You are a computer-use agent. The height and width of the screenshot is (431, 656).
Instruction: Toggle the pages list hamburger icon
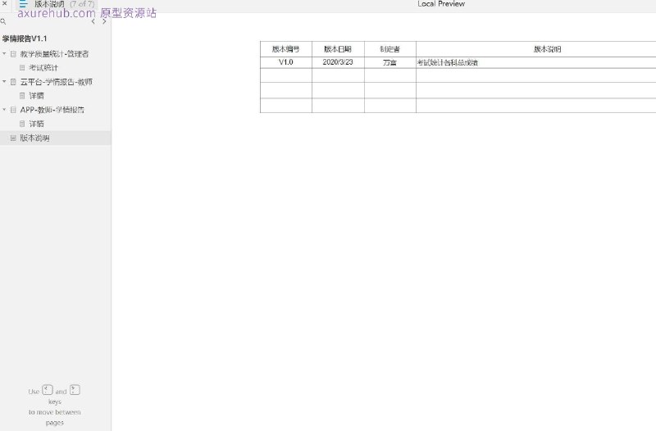point(23,4)
